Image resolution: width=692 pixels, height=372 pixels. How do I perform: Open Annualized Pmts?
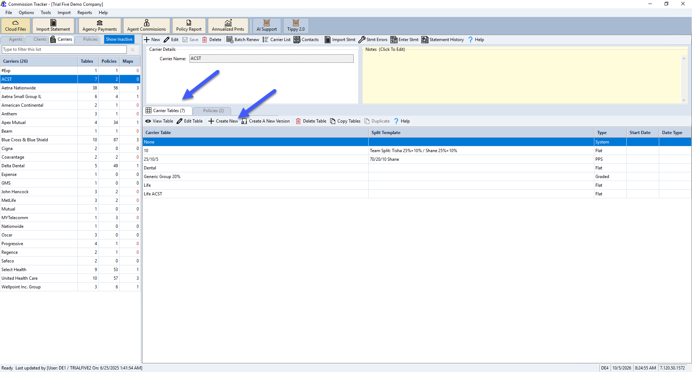click(228, 26)
